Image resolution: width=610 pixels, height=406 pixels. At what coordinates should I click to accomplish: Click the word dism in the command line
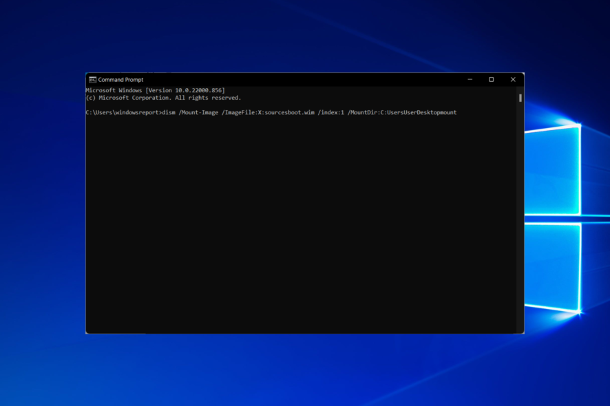click(x=168, y=112)
